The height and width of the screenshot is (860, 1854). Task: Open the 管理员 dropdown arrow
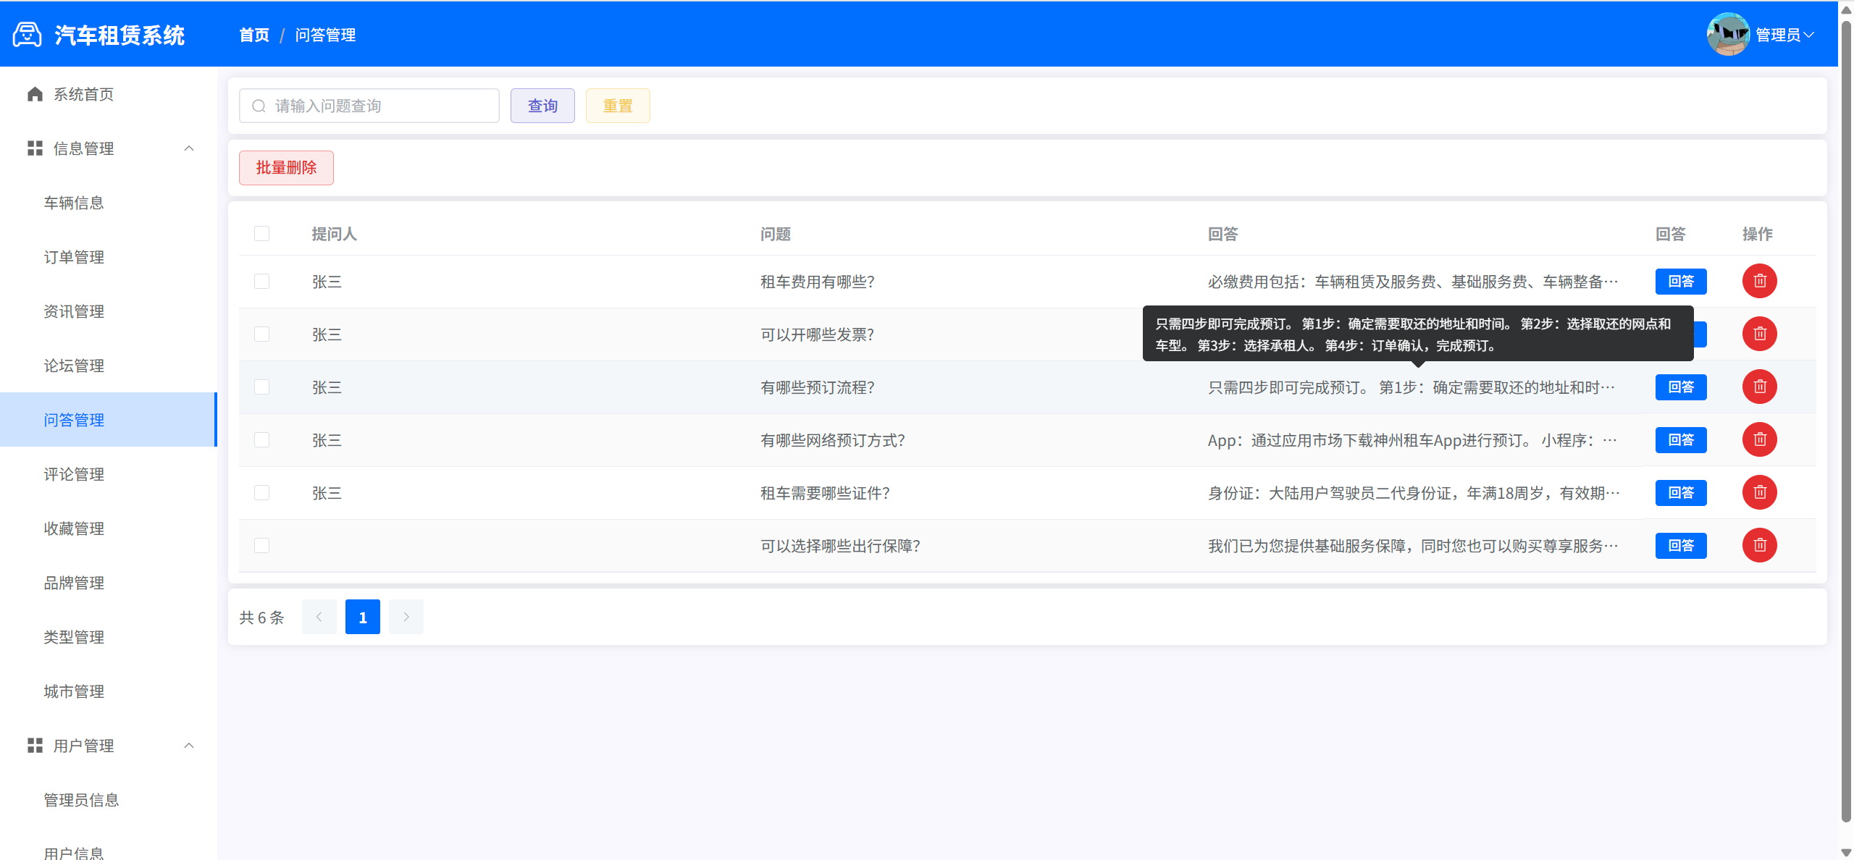coord(1809,35)
